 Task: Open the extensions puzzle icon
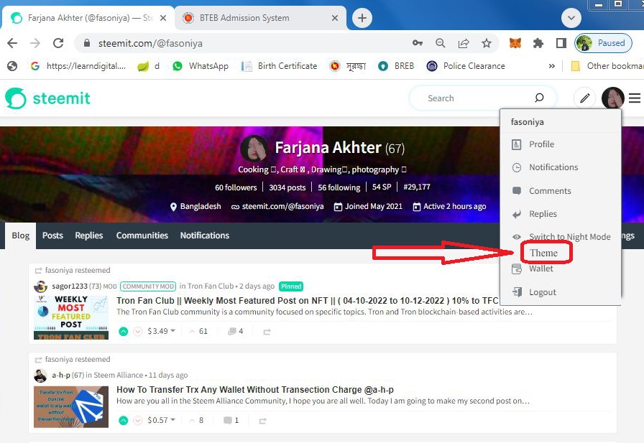click(x=538, y=43)
